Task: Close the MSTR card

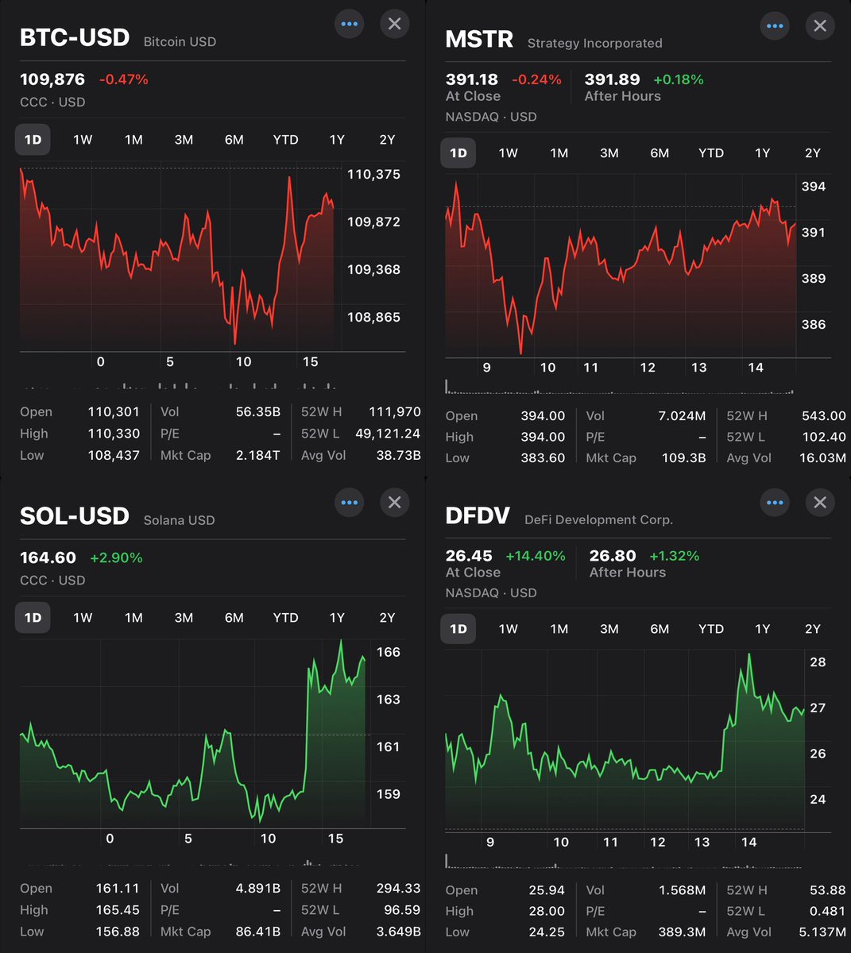Action: pos(820,26)
